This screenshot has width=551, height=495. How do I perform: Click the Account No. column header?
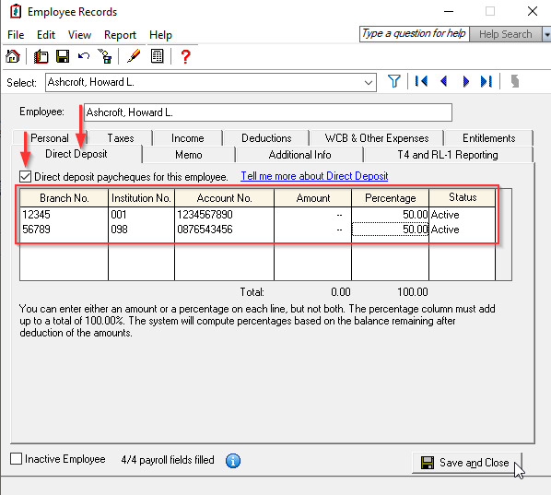click(x=224, y=198)
